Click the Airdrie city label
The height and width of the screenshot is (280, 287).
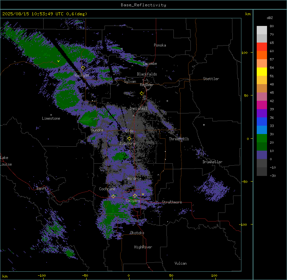pos(134,179)
